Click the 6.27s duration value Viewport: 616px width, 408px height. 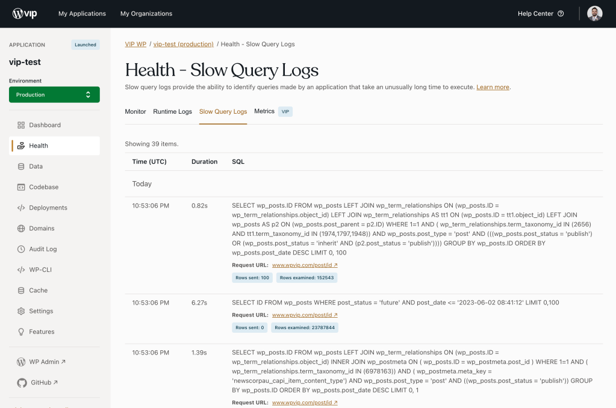[x=199, y=303]
